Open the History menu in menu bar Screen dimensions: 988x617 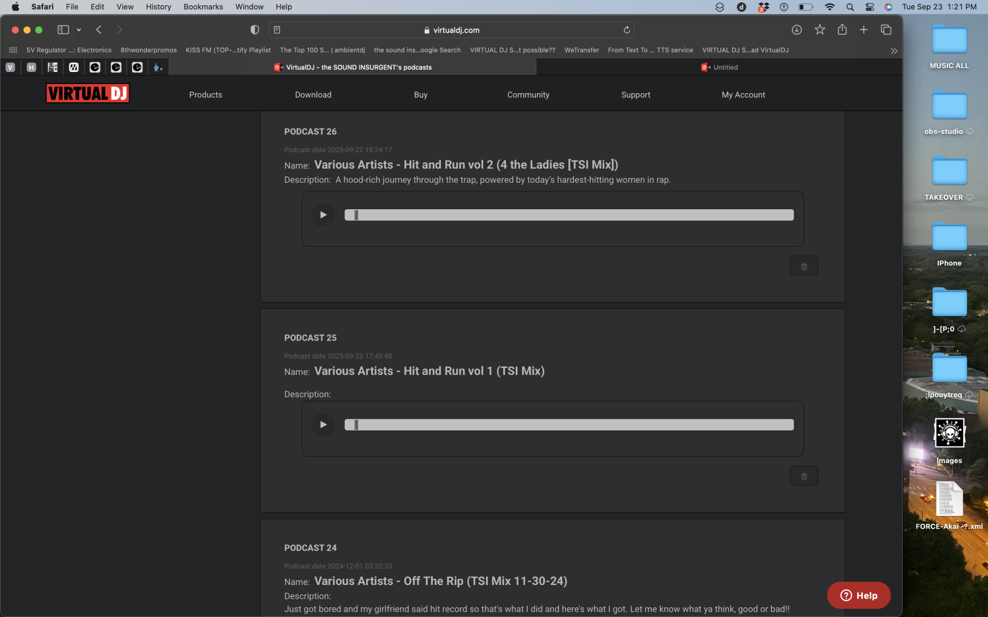[158, 7]
